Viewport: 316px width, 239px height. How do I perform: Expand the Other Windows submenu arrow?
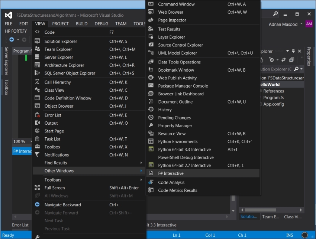(x=141, y=171)
